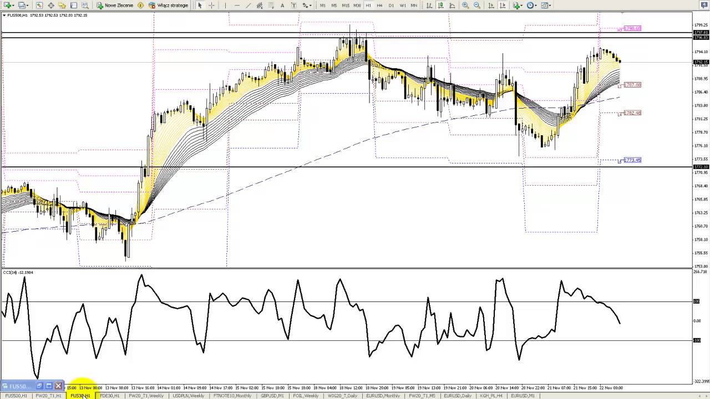Zoom in on the chart
710x399 pixels.
(465, 5)
